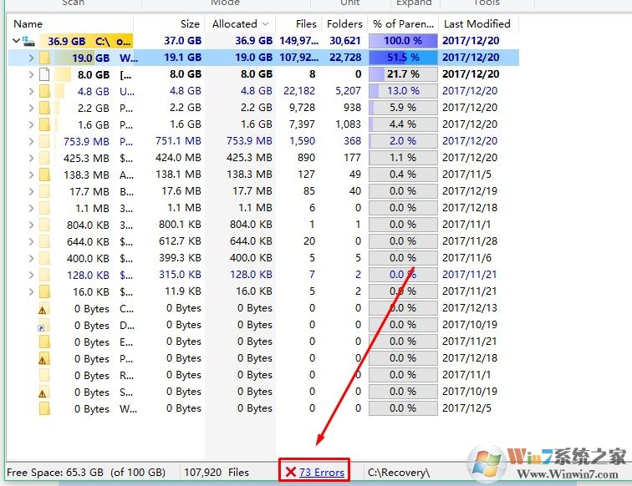Click the 51.5 % percent bar

point(403,58)
